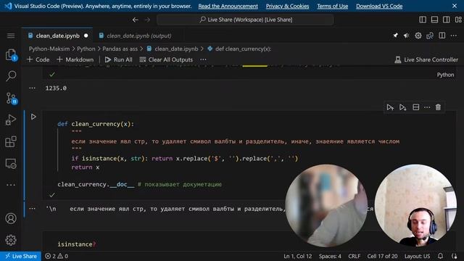Screen dimensions: 464x261
Task: Open more cell actions menu
Action: point(427,107)
